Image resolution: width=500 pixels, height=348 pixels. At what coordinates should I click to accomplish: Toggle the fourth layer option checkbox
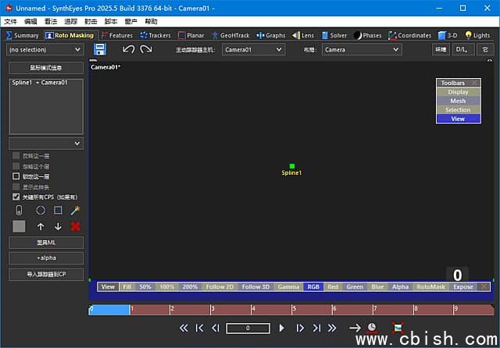[x=16, y=186]
